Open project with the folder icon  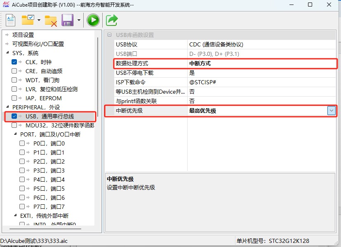(x=28, y=20)
